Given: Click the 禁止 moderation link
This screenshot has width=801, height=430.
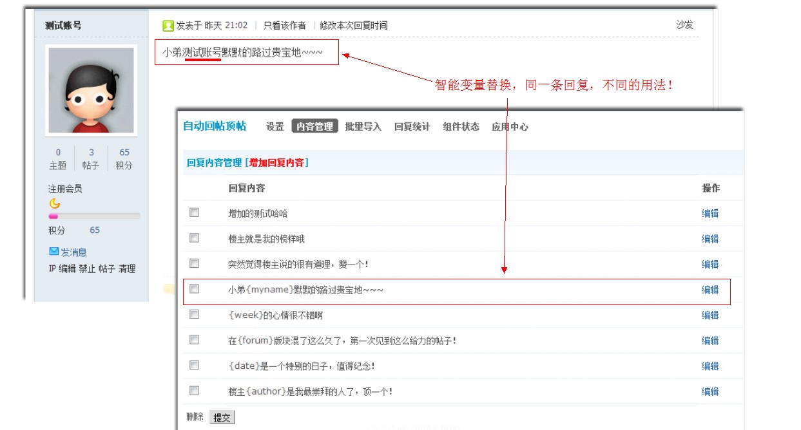Looking at the screenshot, I should coord(87,268).
